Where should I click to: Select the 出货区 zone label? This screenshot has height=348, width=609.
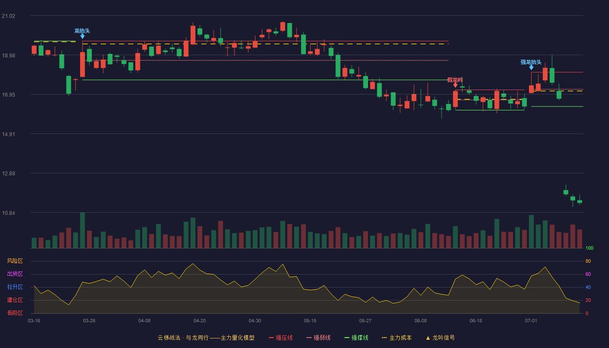pyautogui.click(x=15, y=274)
